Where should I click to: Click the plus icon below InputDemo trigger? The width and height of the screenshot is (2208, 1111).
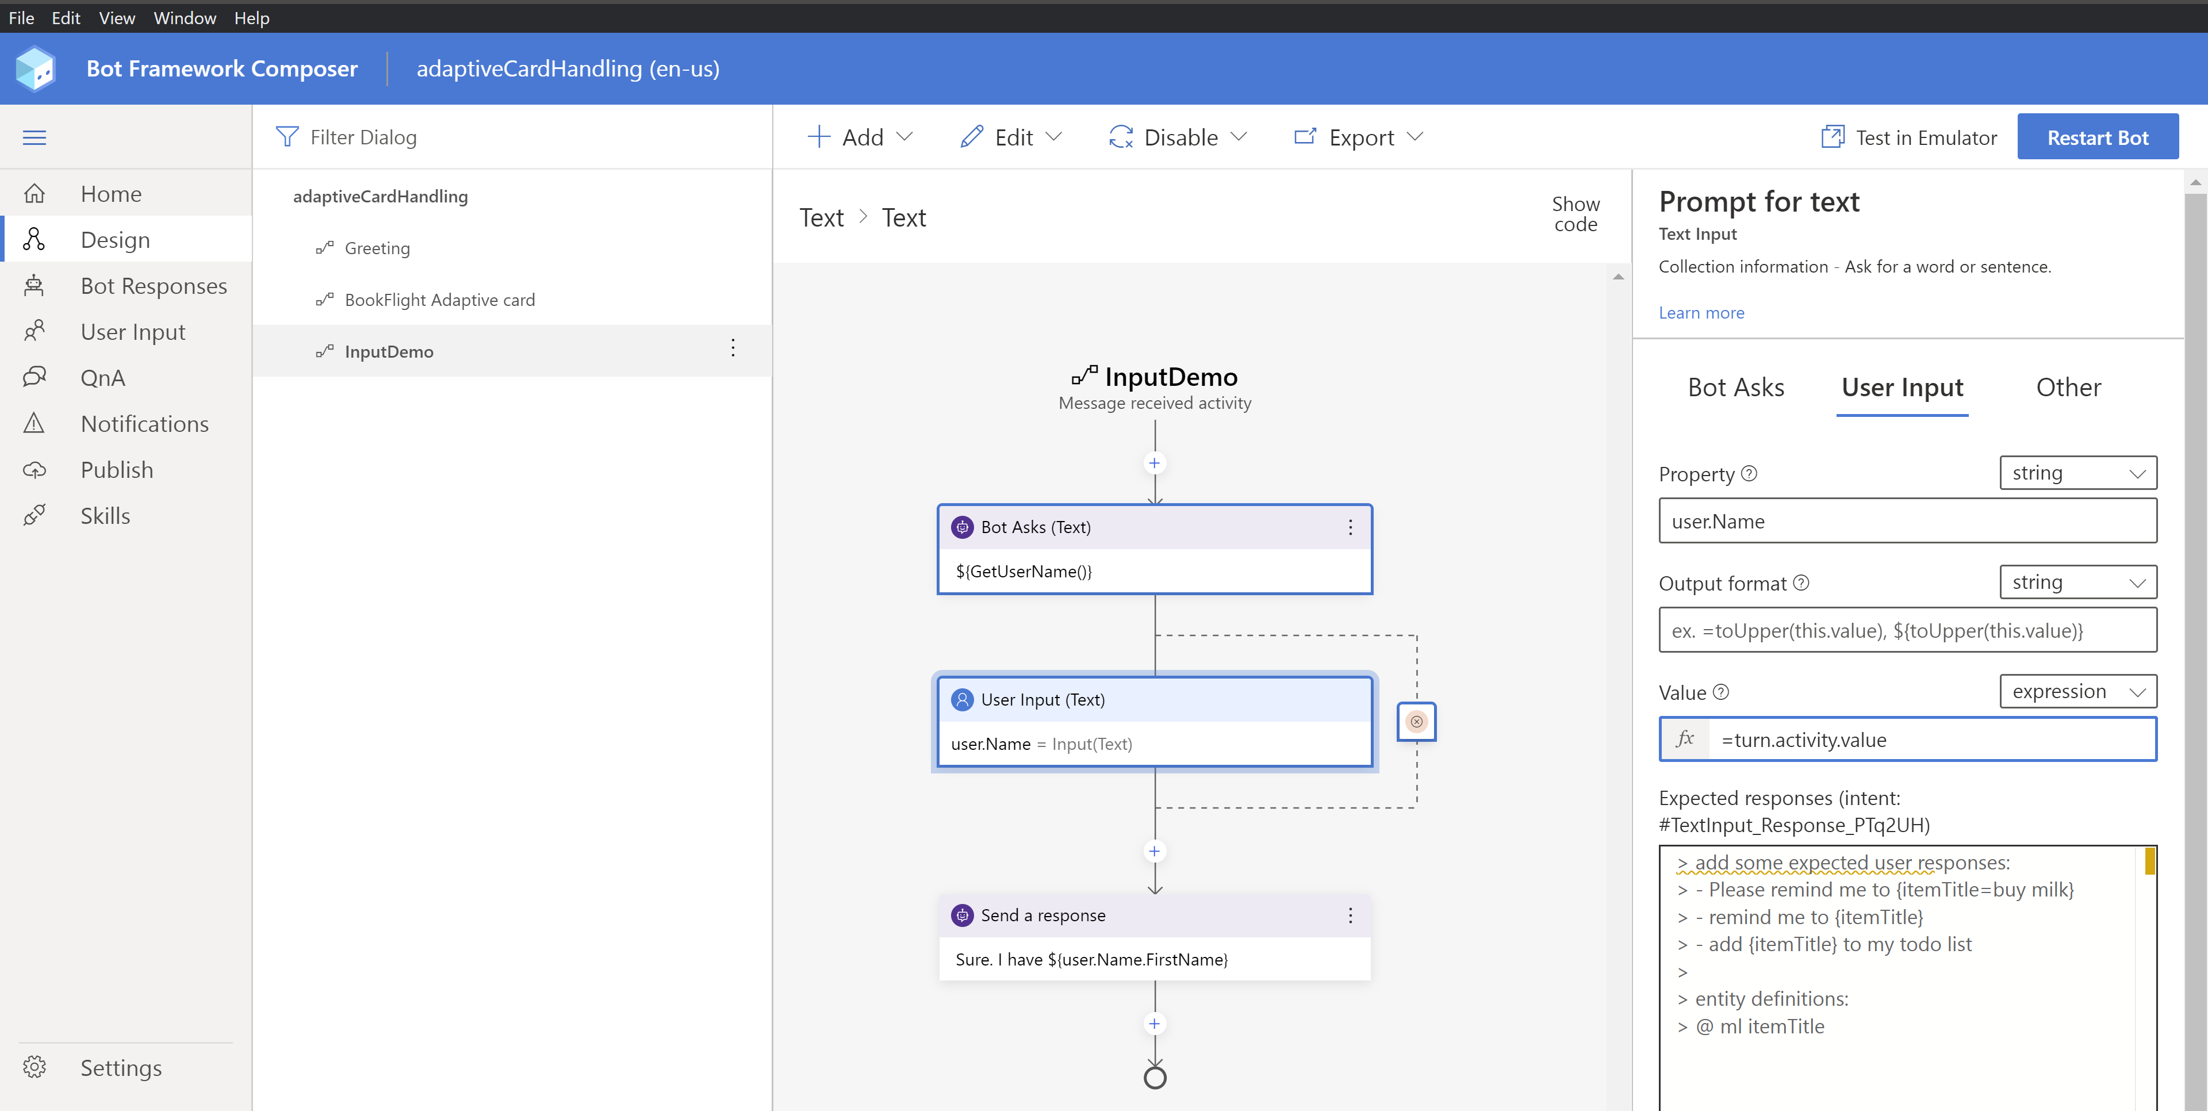tap(1155, 463)
